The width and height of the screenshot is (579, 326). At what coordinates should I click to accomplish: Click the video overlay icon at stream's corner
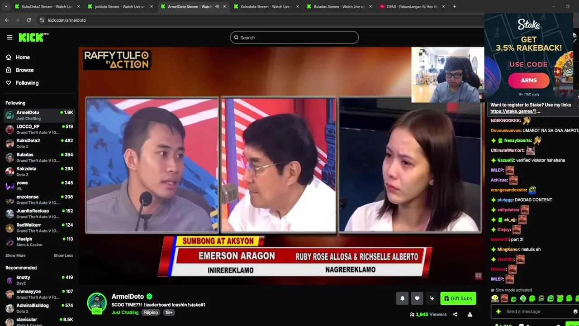[478, 276]
